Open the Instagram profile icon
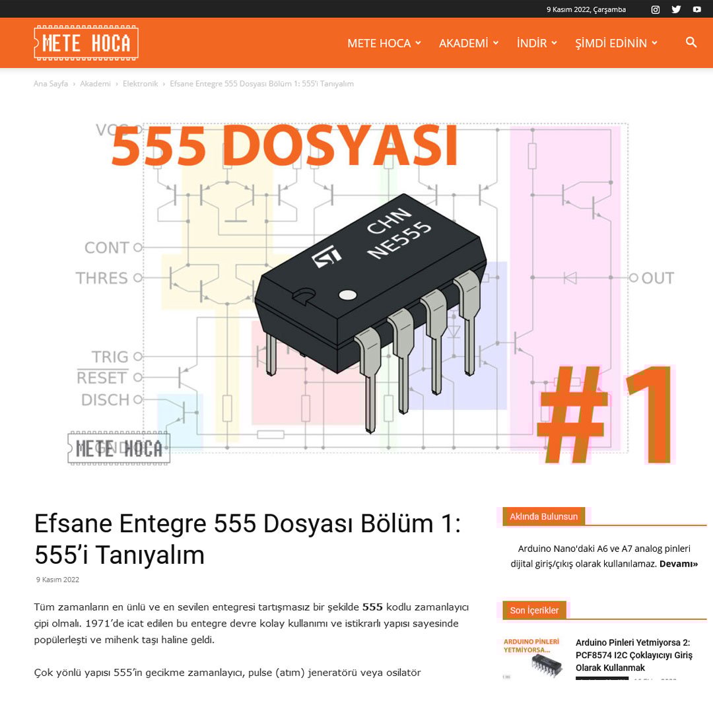The image size is (713, 713). tap(656, 9)
